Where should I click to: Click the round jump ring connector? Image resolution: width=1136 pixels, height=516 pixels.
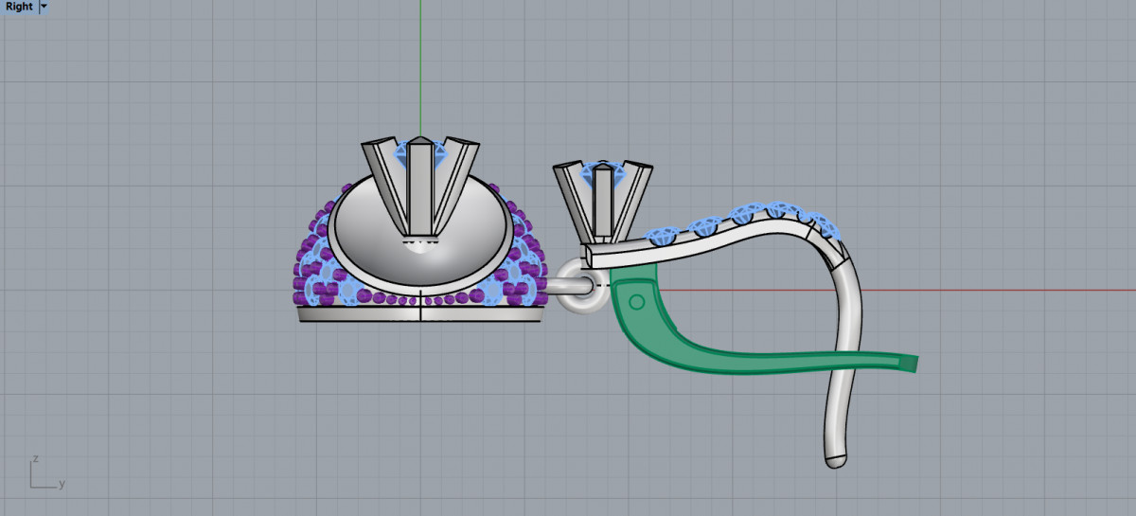point(579,285)
